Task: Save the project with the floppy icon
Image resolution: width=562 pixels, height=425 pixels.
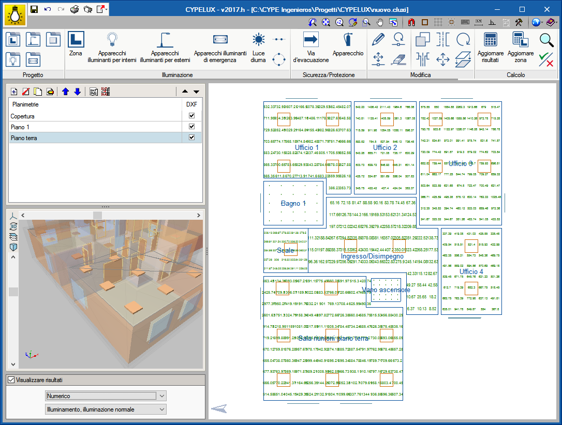Action: [x=34, y=9]
